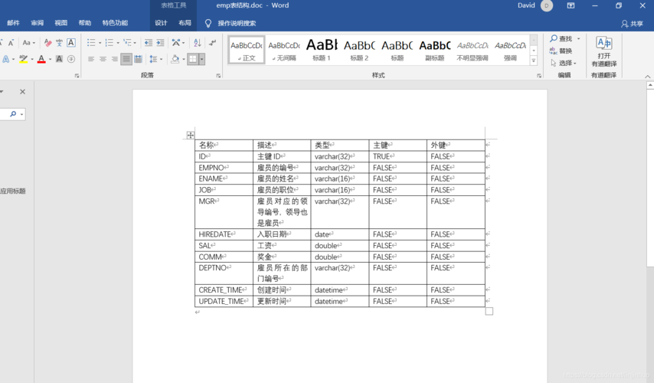The width and height of the screenshot is (654, 383).
Task: Click the Clear Formatting eraser icon
Action: click(x=47, y=43)
